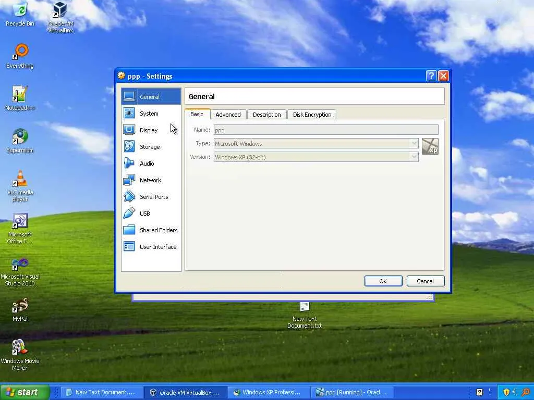The height and width of the screenshot is (400, 534).
Task: Select the Audio speaker icon
Action: point(129,163)
